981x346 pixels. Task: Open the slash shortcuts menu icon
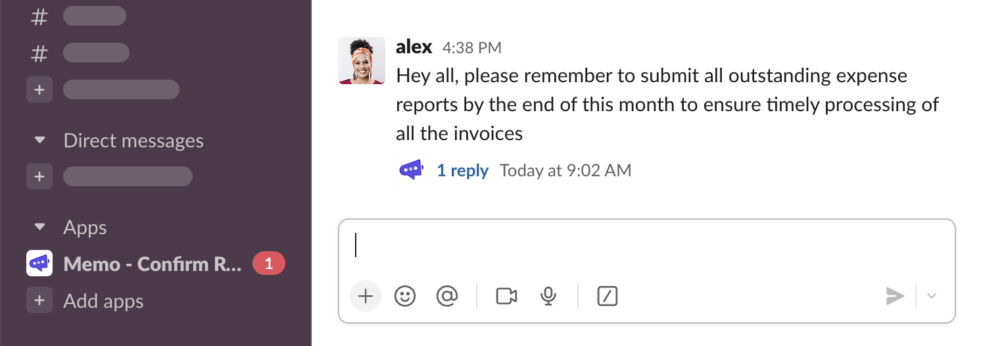coord(608,297)
